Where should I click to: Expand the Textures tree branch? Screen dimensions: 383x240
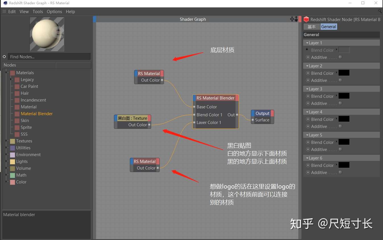point(7,141)
